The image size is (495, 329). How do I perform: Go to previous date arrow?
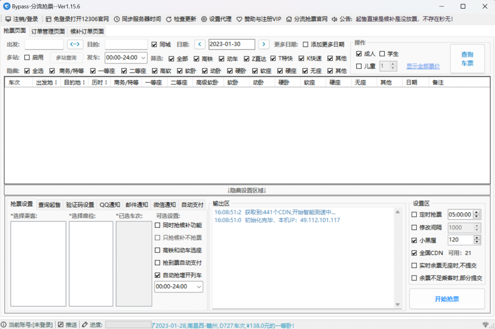[200, 44]
